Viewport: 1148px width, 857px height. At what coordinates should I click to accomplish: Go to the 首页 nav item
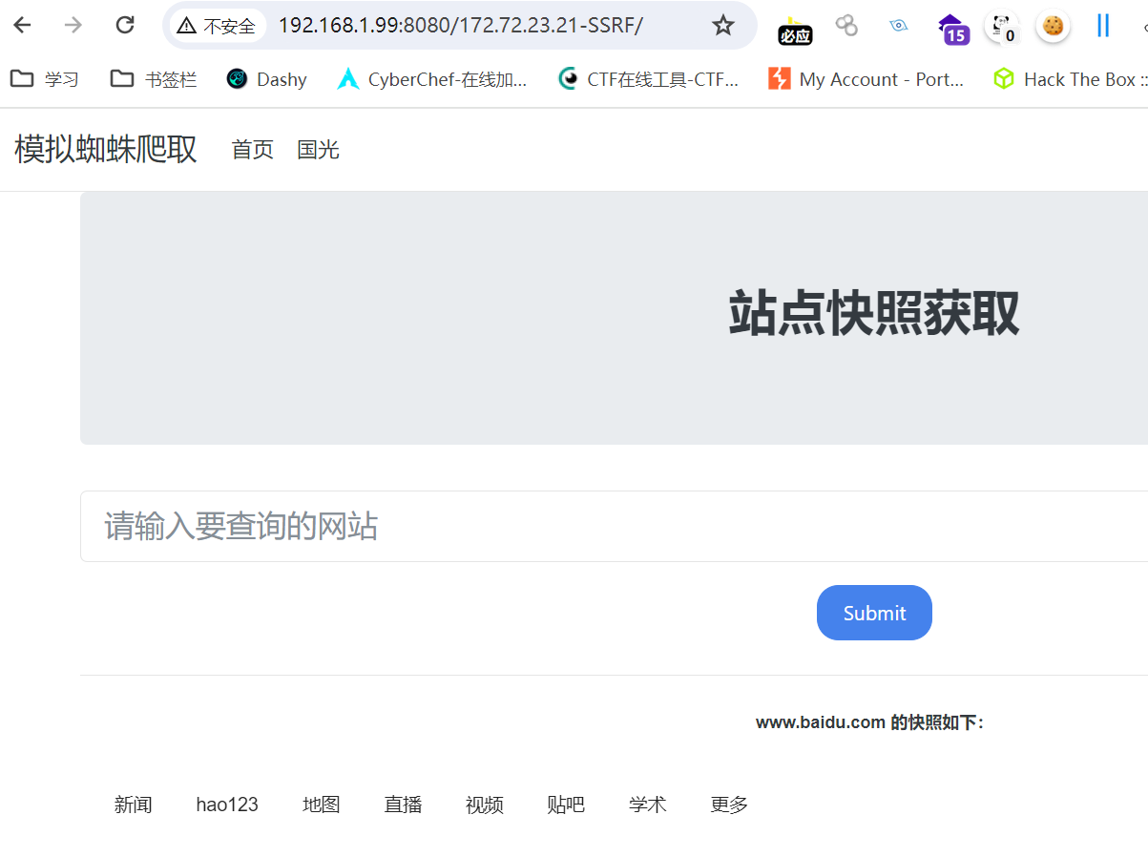click(x=253, y=150)
